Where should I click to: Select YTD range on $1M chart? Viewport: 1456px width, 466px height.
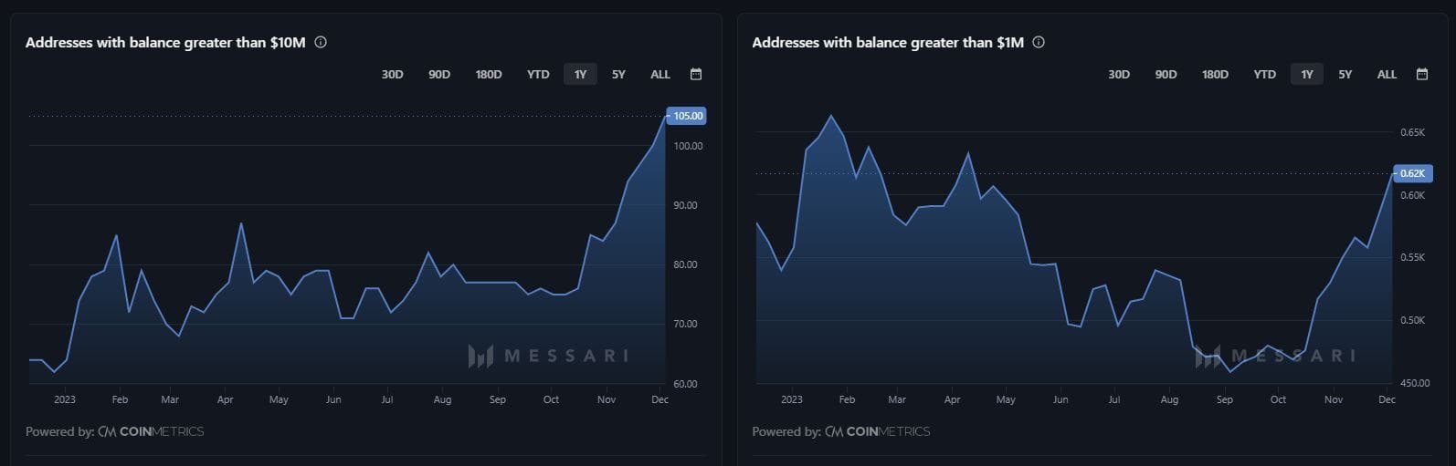tap(1264, 75)
